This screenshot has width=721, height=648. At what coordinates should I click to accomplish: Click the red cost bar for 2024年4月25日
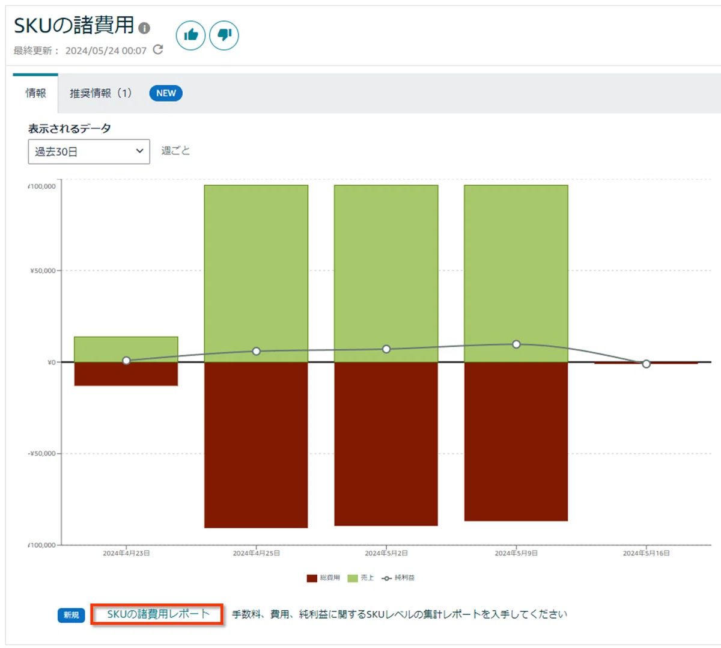pyautogui.click(x=256, y=445)
